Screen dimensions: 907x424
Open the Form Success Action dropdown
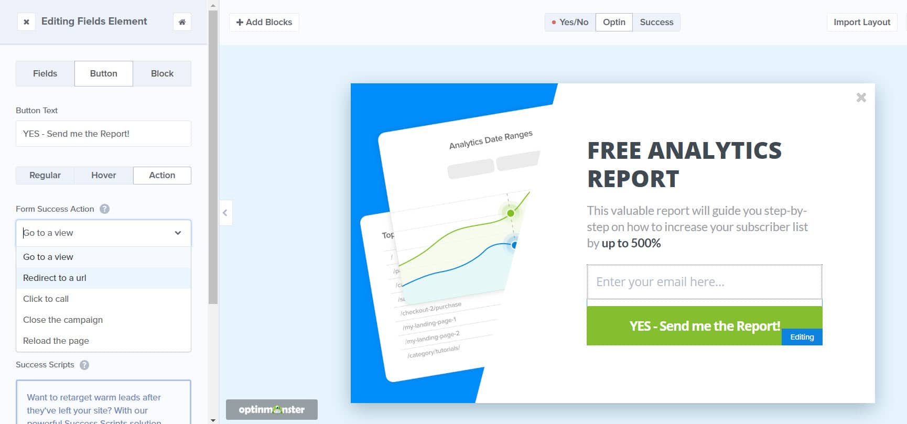(x=103, y=233)
